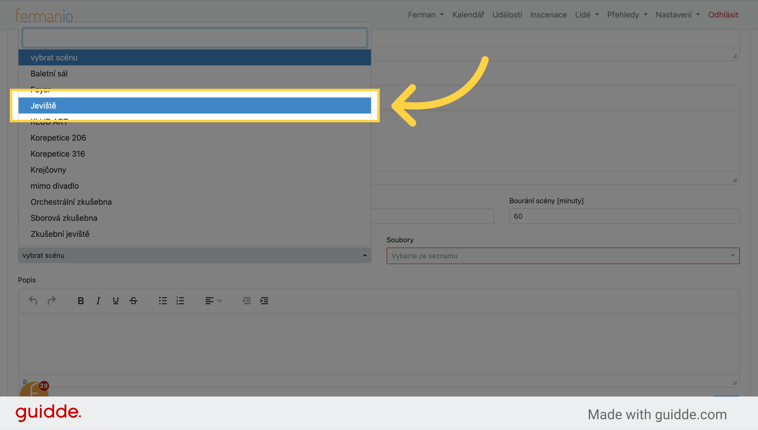Open the text alignment dropdown
The height and width of the screenshot is (430, 758).
tap(213, 301)
